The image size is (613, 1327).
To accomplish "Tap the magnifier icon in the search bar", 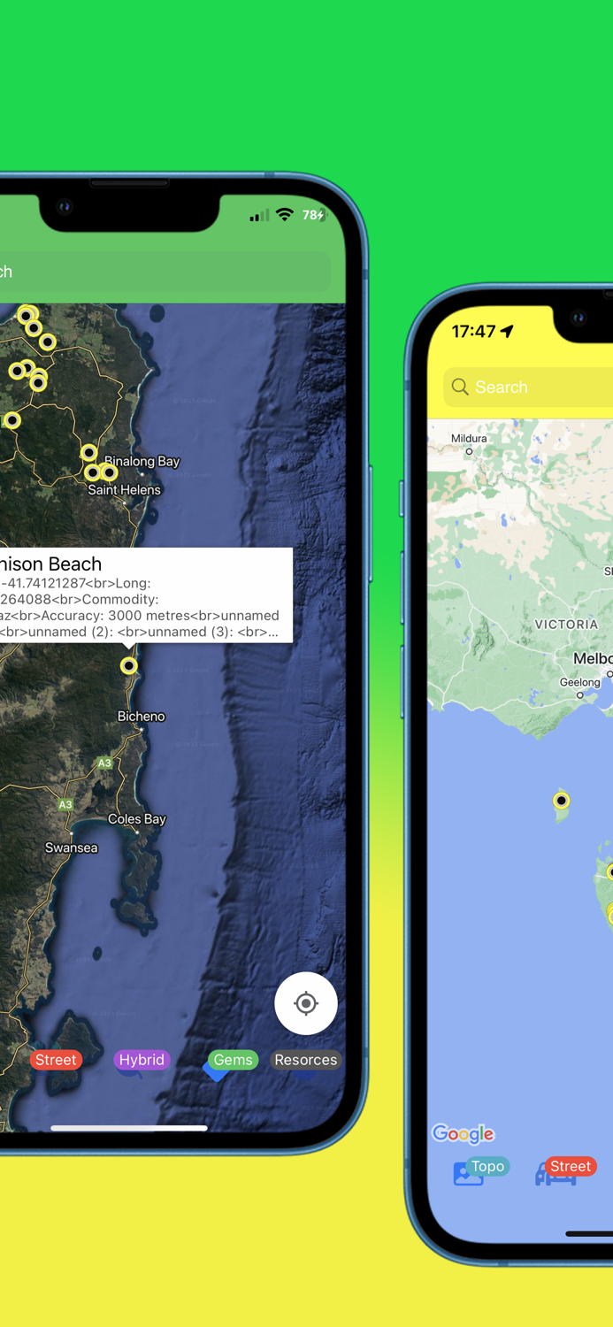I will (460, 387).
